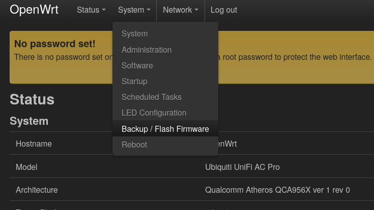Image resolution: width=374 pixels, height=210 pixels.
Task: Open Backup / Flash Firmware page
Action: pyautogui.click(x=165, y=129)
